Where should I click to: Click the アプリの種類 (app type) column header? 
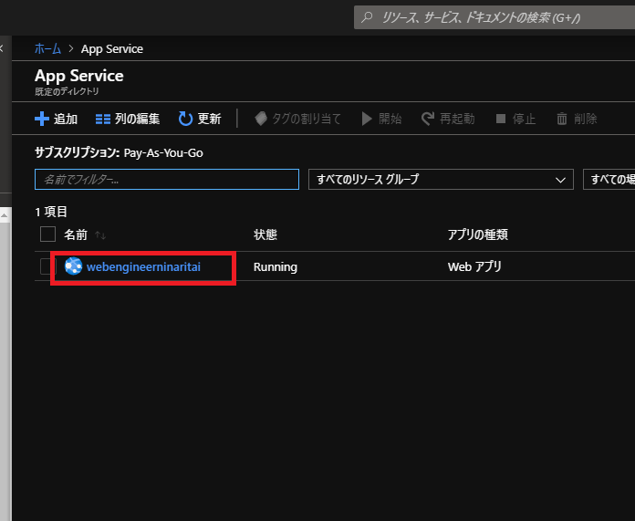(x=478, y=234)
